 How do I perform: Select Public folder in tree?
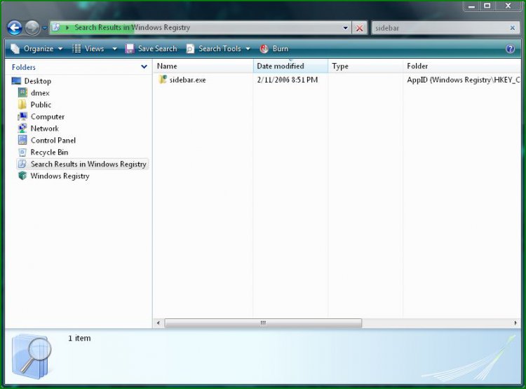(34, 105)
